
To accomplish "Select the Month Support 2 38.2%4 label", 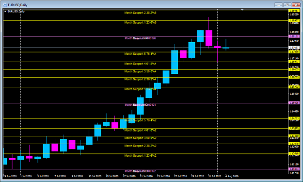I will coord(140,79).
